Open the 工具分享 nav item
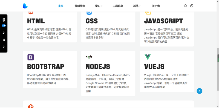The width and height of the screenshot is (219, 108). [118, 6]
